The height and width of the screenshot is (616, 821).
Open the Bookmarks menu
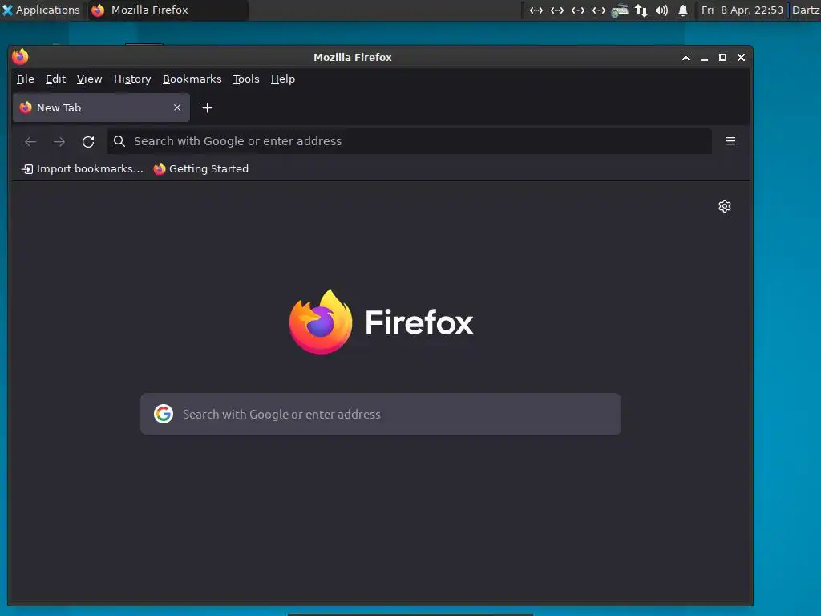(192, 79)
